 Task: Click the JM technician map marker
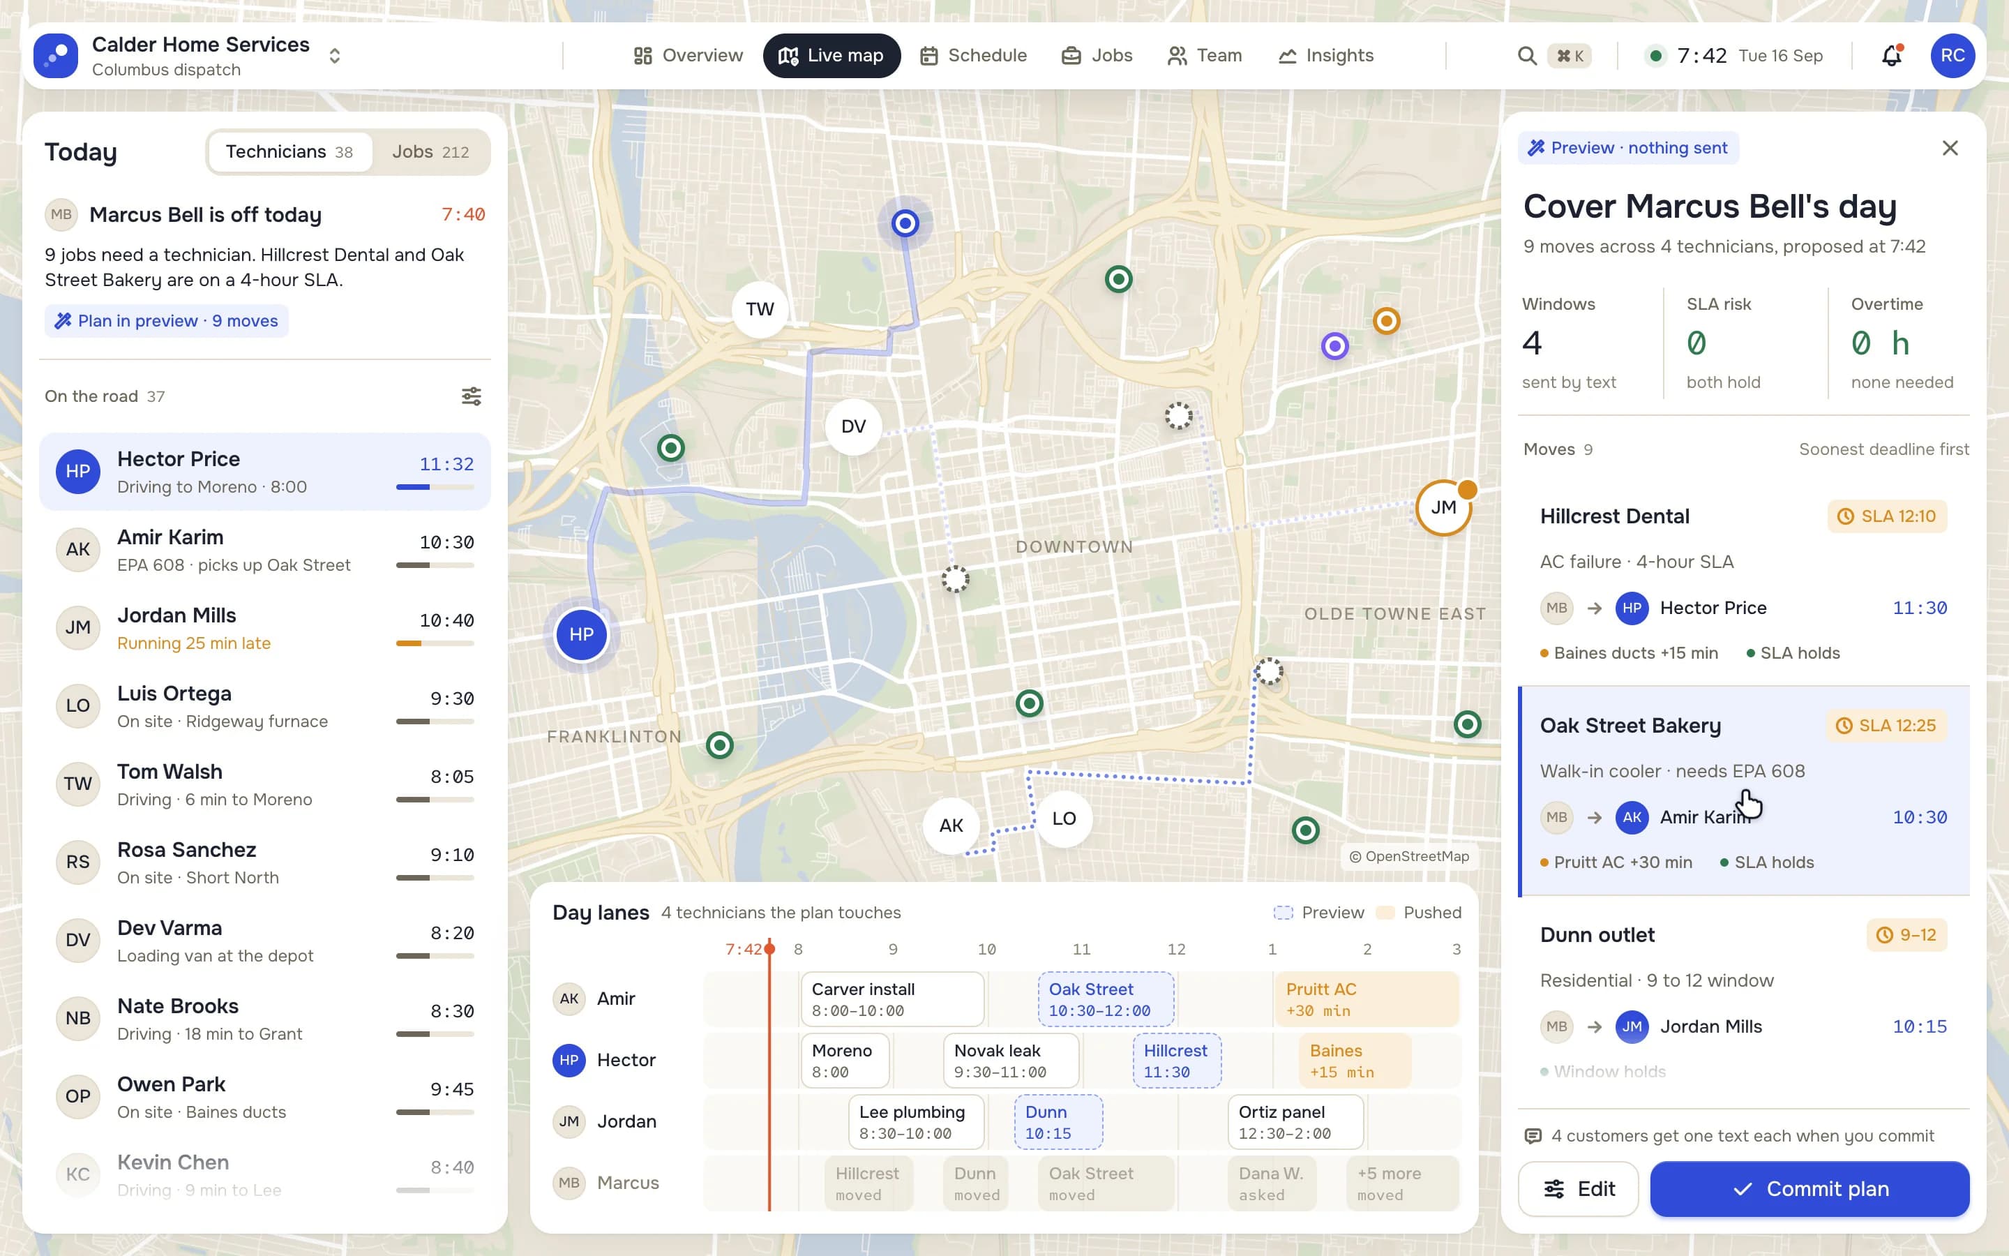1444,507
